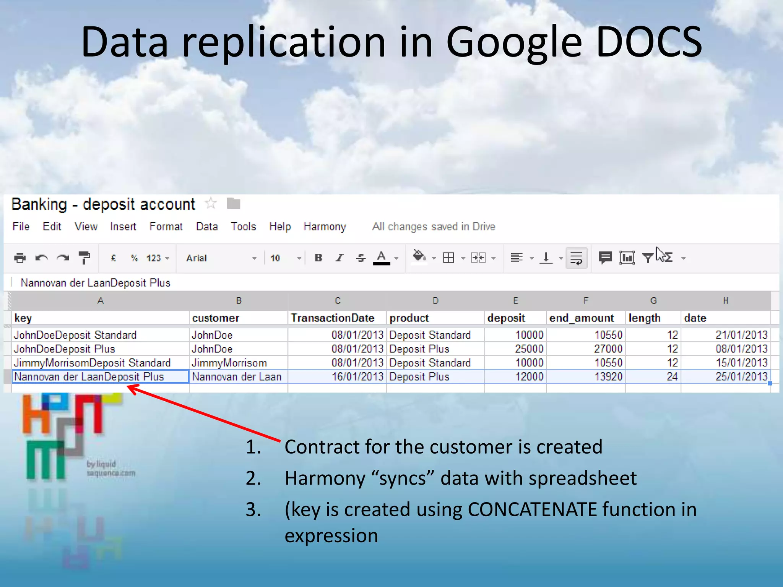783x587 pixels.
Task: Select column G header
Action: 653,301
